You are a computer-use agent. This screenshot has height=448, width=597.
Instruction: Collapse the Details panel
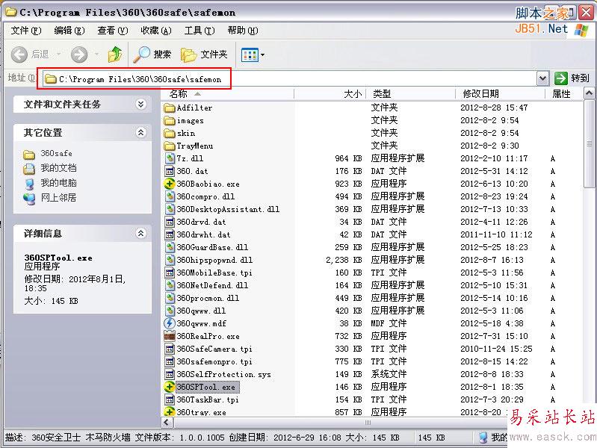141,233
